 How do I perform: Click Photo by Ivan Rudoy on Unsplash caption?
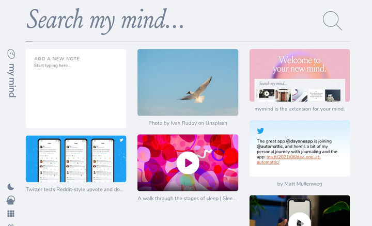click(188, 123)
